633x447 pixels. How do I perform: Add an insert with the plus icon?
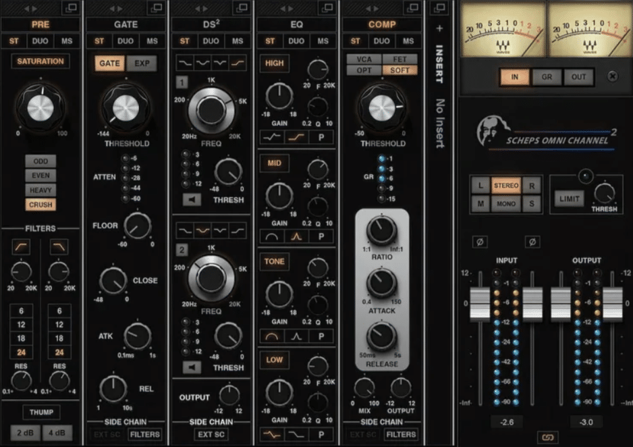(x=439, y=28)
